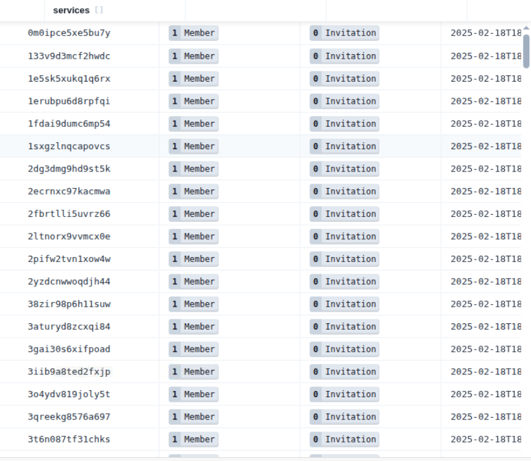This screenshot has width=531, height=461.
Task: Open the 1 Member badge for 2dg3dmg9hd9st5k
Action: pos(193,169)
